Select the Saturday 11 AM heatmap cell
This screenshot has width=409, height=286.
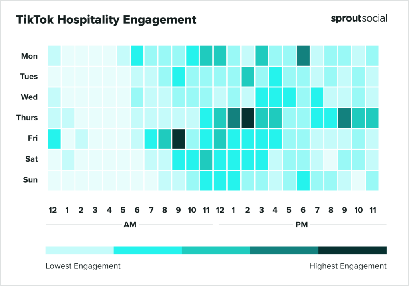(206, 160)
